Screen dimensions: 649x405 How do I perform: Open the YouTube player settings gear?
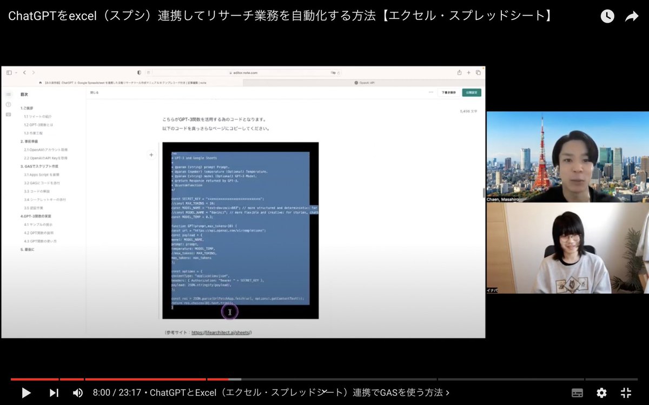[x=601, y=393]
